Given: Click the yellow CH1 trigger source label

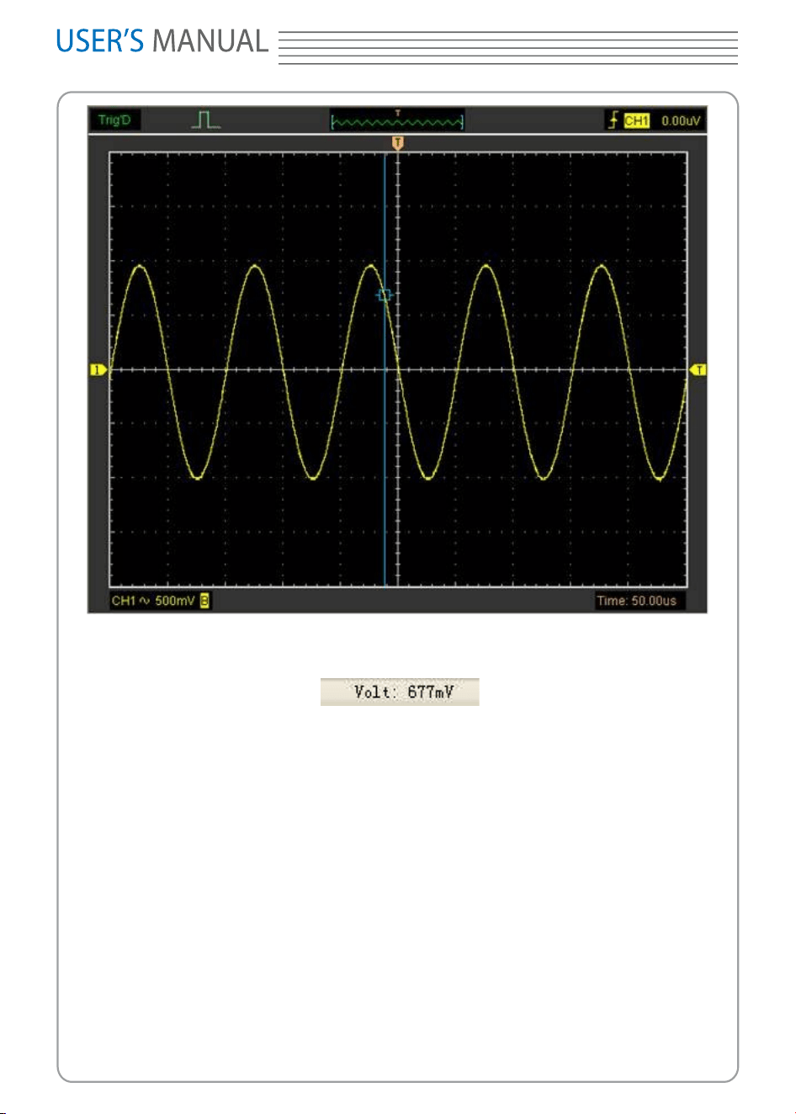Looking at the screenshot, I should pos(637,121).
